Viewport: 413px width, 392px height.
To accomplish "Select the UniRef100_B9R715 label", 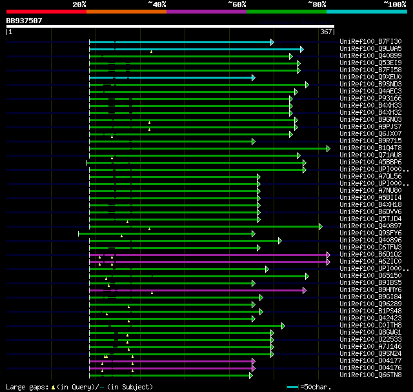I will 370,141.
